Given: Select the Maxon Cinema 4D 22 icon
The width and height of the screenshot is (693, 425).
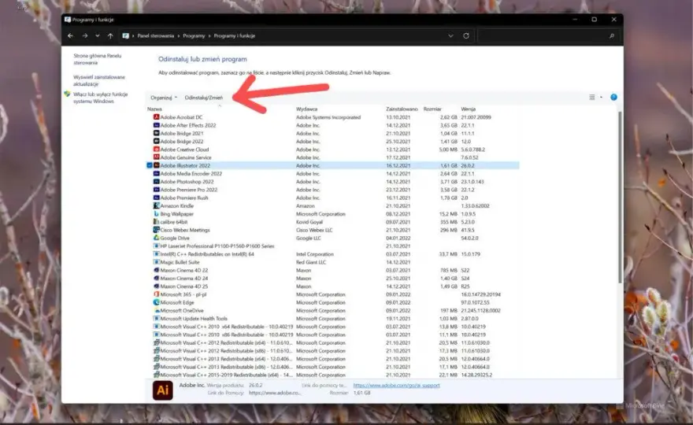Looking at the screenshot, I should pyautogui.click(x=156, y=270).
